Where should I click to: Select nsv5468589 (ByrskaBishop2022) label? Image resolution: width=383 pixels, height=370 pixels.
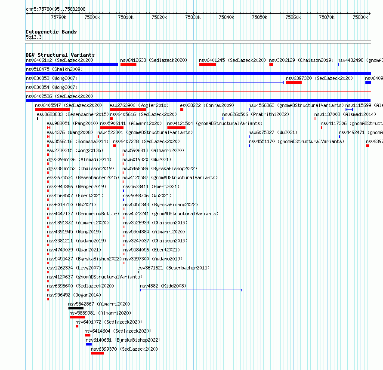[x=160, y=168]
